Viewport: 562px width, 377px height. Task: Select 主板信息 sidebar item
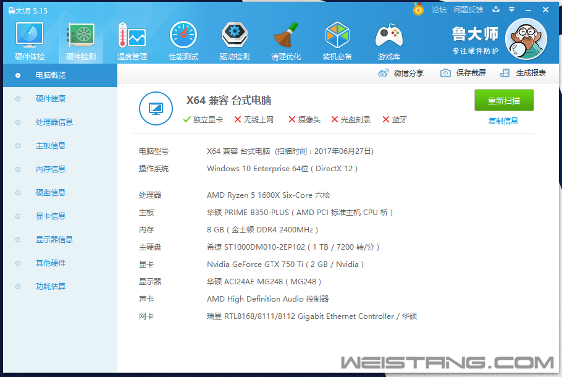tap(61, 146)
